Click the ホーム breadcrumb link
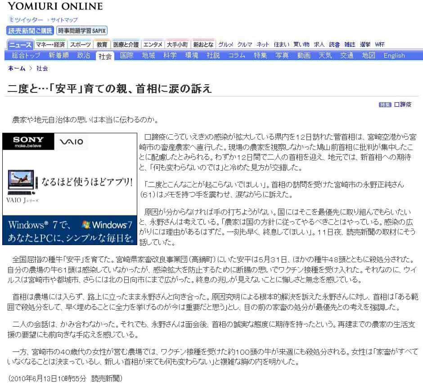Image resolution: width=423 pixels, height=383 pixels. (x=17, y=68)
